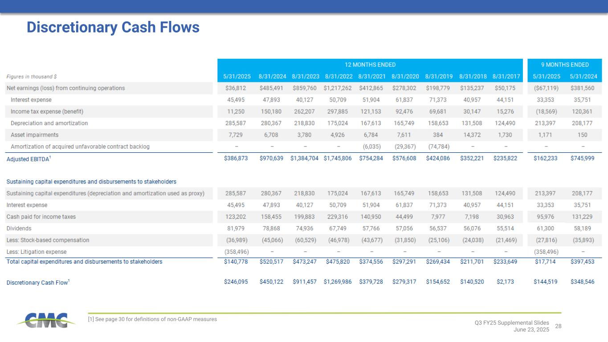Click the 'Discretionary Cash Flows' slide title

tap(113, 28)
